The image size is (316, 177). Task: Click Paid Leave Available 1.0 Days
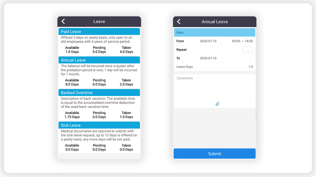[72, 50]
